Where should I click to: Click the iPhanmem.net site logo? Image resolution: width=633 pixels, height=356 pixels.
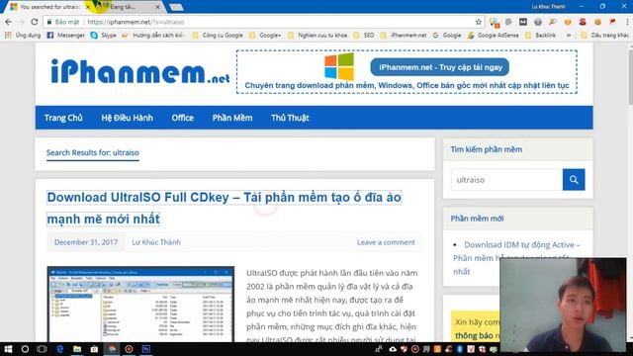point(139,72)
